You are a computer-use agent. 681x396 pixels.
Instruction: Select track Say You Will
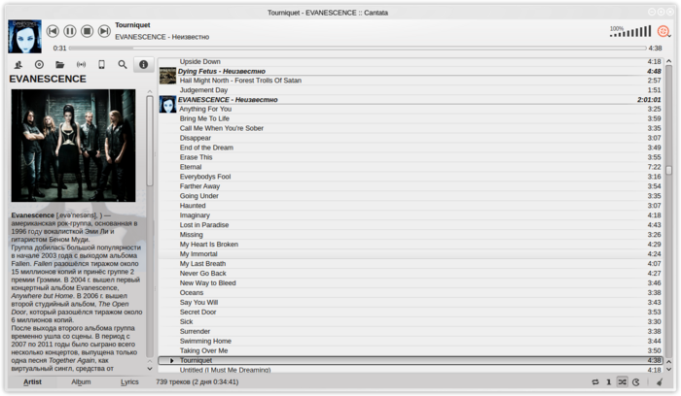pos(411,303)
